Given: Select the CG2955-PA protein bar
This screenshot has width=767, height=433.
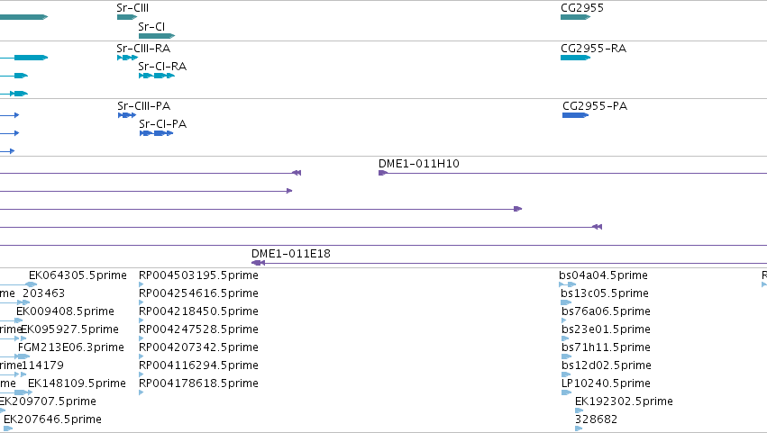Looking at the screenshot, I should [575, 115].
